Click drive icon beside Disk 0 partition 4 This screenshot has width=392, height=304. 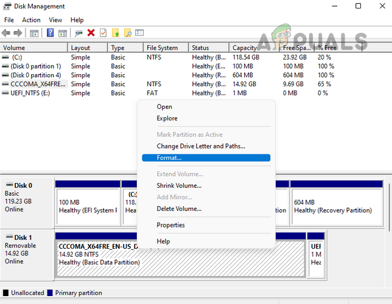point(5,75)
